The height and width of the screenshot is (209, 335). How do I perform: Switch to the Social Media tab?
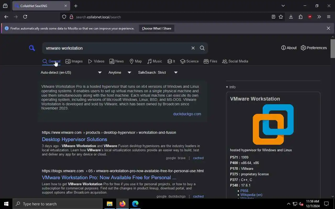[x=235, y=61]
